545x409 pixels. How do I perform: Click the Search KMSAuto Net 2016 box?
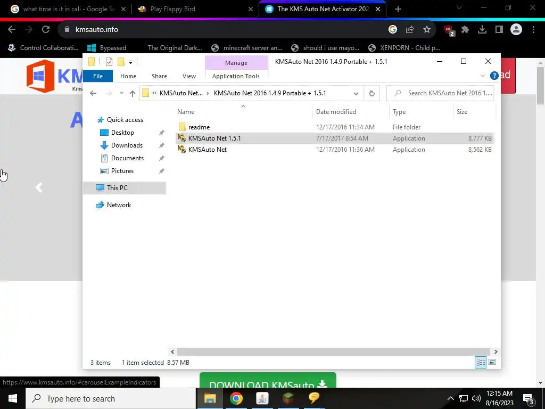pyautogui.click(x=440, y=93)
